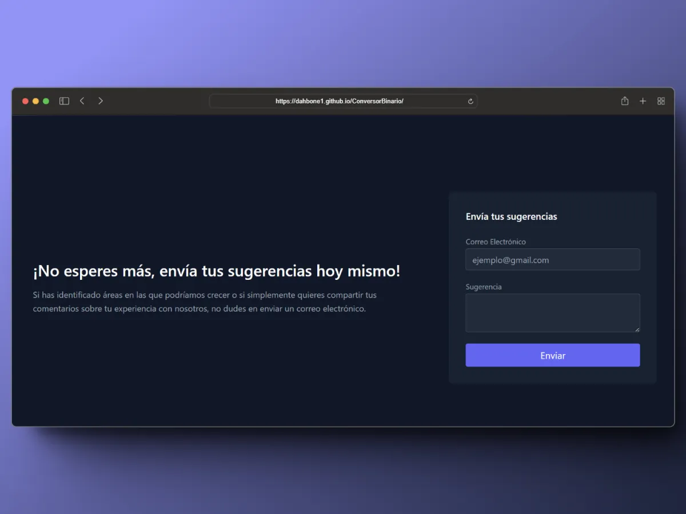Grab the Sugerencia textarea resize handle
The height and width of the screenshot is (514, 686).
click(x=637, y=329)
